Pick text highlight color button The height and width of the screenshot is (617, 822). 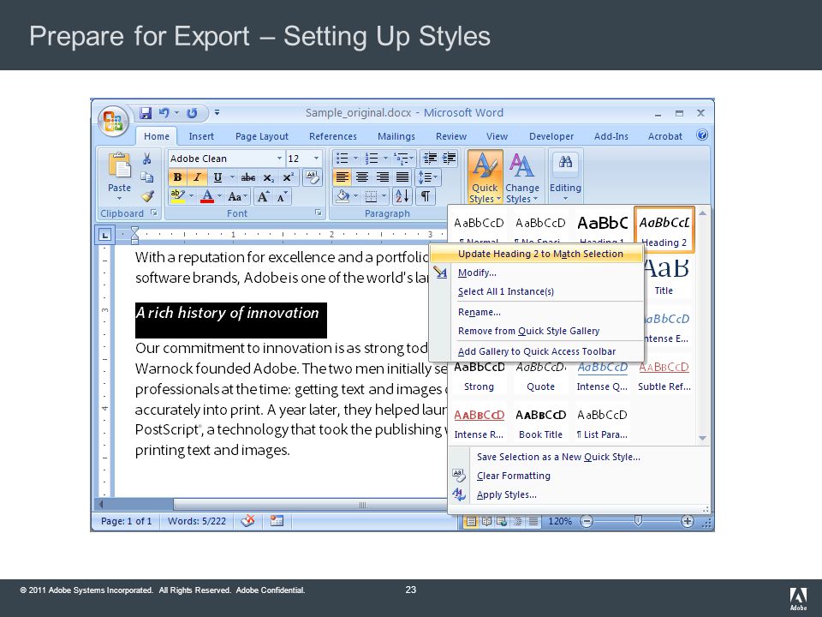point(178,196)
